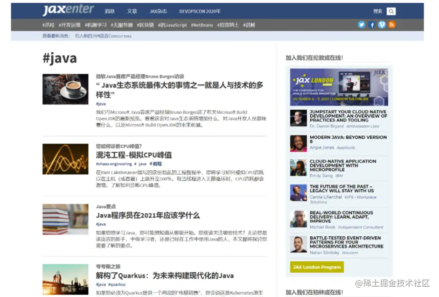This screenshot has height=297, width=439.
Task: Open Battle-Tested Event-Driven Patterns talk
Action: [x=347, y=242]
